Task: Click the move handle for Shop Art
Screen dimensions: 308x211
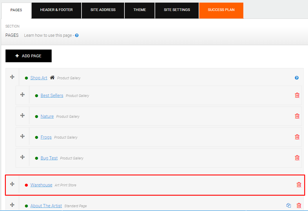Action: click(x=12, y=77)
